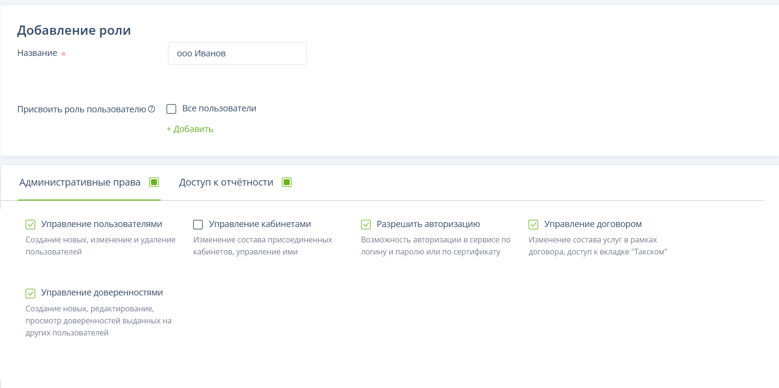Click the help icon beside Присвоить роль пользователю
Screen dimensions: 779x388
click(x=152, y=109)
